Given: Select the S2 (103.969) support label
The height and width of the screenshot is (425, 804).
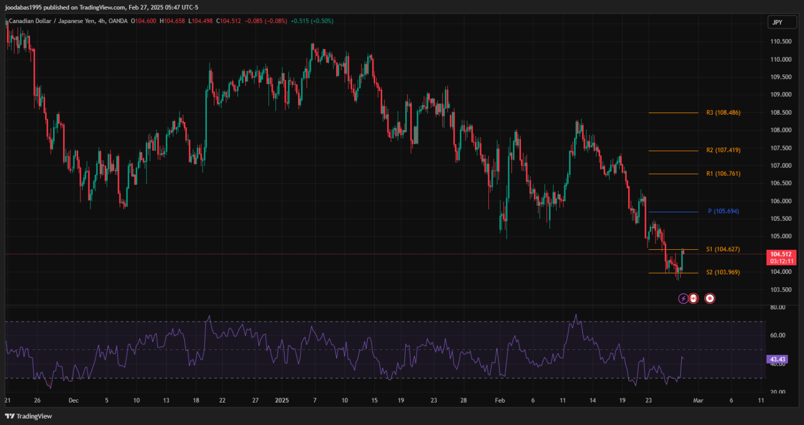Looking at the screenshot, I should 723,272.
